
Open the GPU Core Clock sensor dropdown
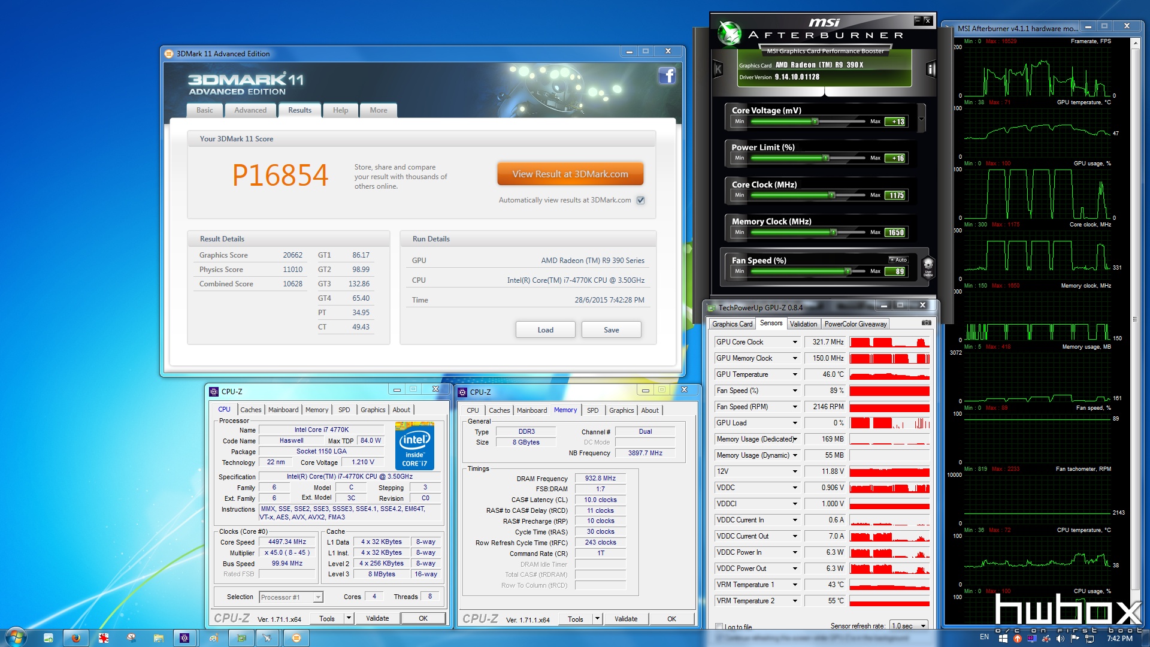click(795, 342)
